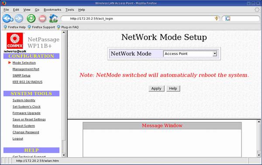Click the status bar URL text
262x165 pixels.
[x=38, y=161]
